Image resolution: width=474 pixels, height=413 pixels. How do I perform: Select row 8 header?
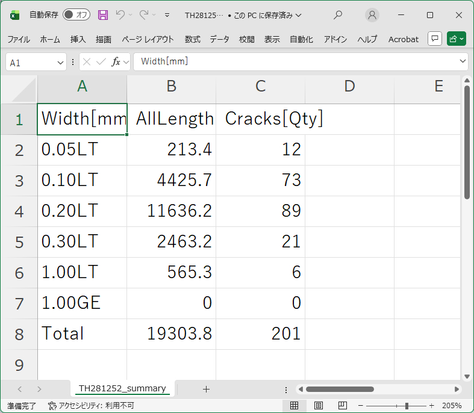[x=19, y=334]
